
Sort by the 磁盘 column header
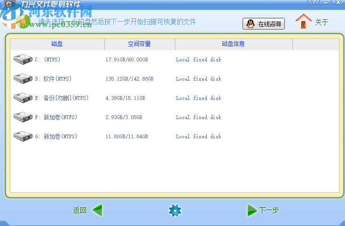click(x=57, y=44)
